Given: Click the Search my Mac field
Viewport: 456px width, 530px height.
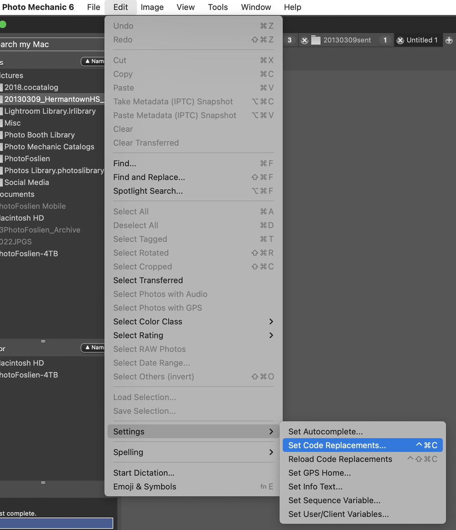Looking at the screenshot, I should pyautogui.click(x=52, y=44).
